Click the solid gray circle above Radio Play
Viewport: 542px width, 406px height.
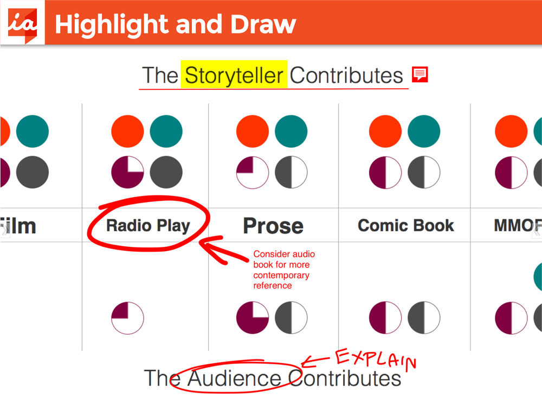pos(166,172)
